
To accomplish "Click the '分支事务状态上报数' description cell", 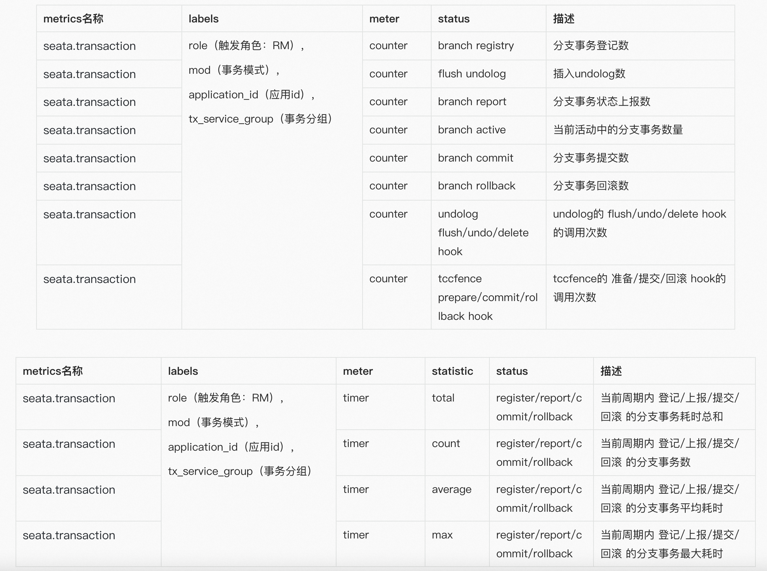I will pyautogui.click(x=601, y=102).
